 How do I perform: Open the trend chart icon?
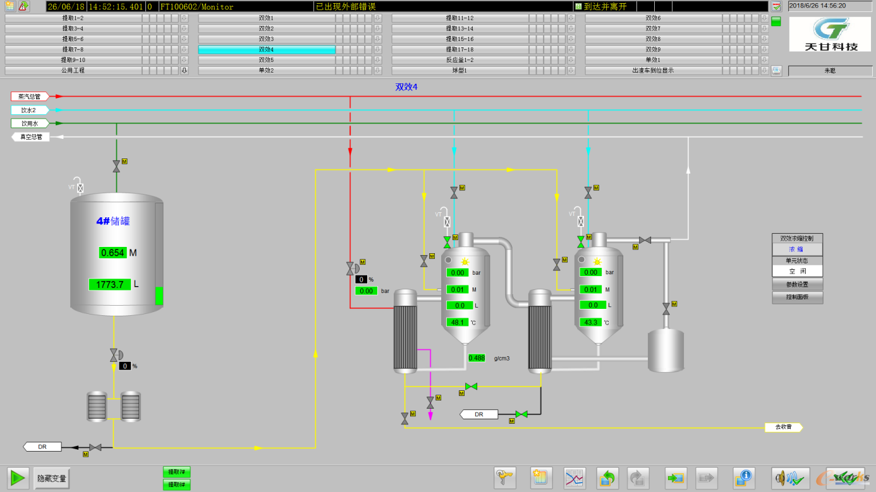tap(575, 478)
